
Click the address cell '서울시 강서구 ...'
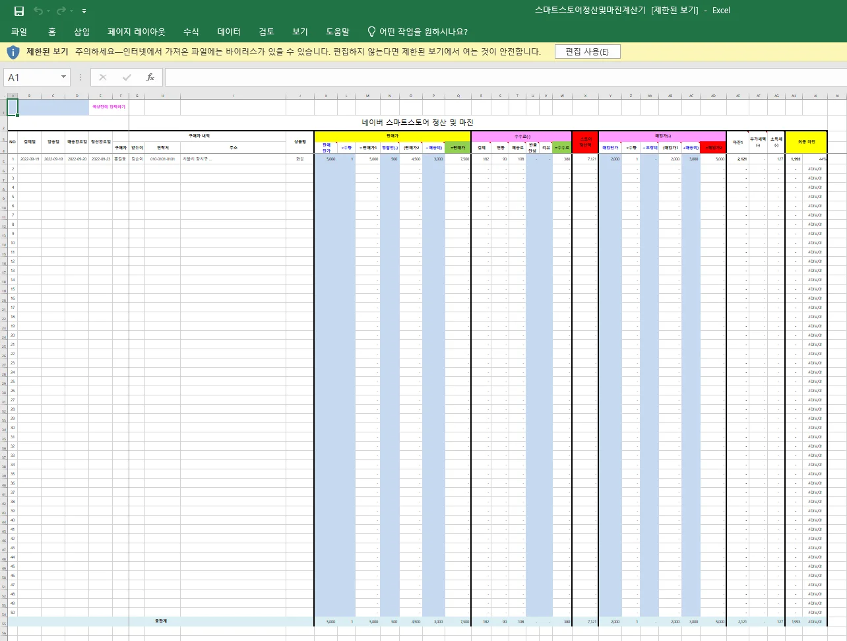[234, 159]
